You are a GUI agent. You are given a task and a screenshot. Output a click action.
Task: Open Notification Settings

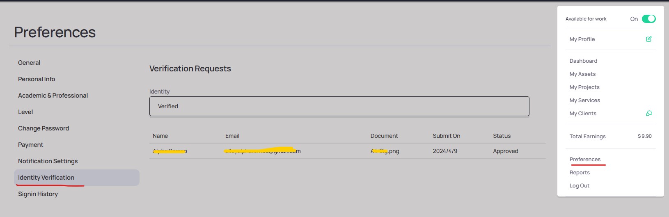point(48,161)
